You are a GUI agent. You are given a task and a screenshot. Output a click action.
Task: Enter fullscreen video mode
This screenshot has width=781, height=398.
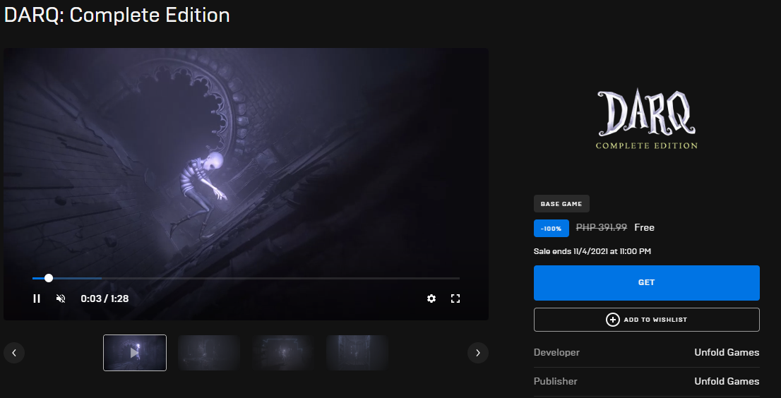pyautogui.click(x=455, y=298)
